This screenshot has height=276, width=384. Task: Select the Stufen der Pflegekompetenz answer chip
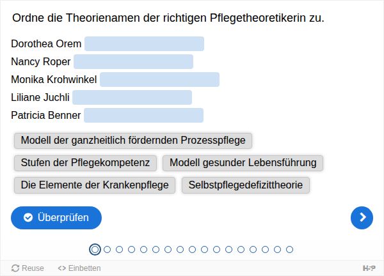pos(85,163)
